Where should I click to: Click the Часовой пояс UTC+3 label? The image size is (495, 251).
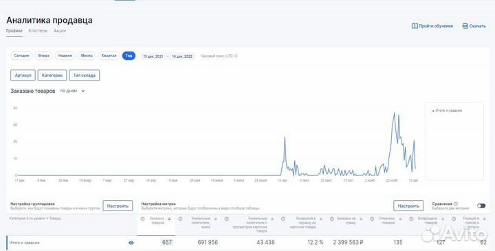tap(219, 56)
